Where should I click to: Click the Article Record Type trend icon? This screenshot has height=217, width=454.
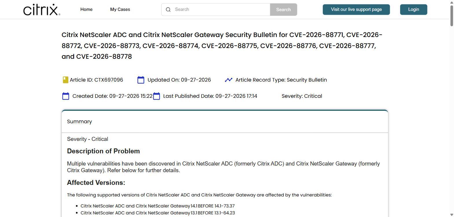(228, 80)
